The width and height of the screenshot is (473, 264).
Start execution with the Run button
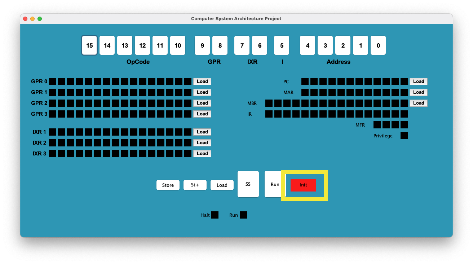[x=275, y=184]
